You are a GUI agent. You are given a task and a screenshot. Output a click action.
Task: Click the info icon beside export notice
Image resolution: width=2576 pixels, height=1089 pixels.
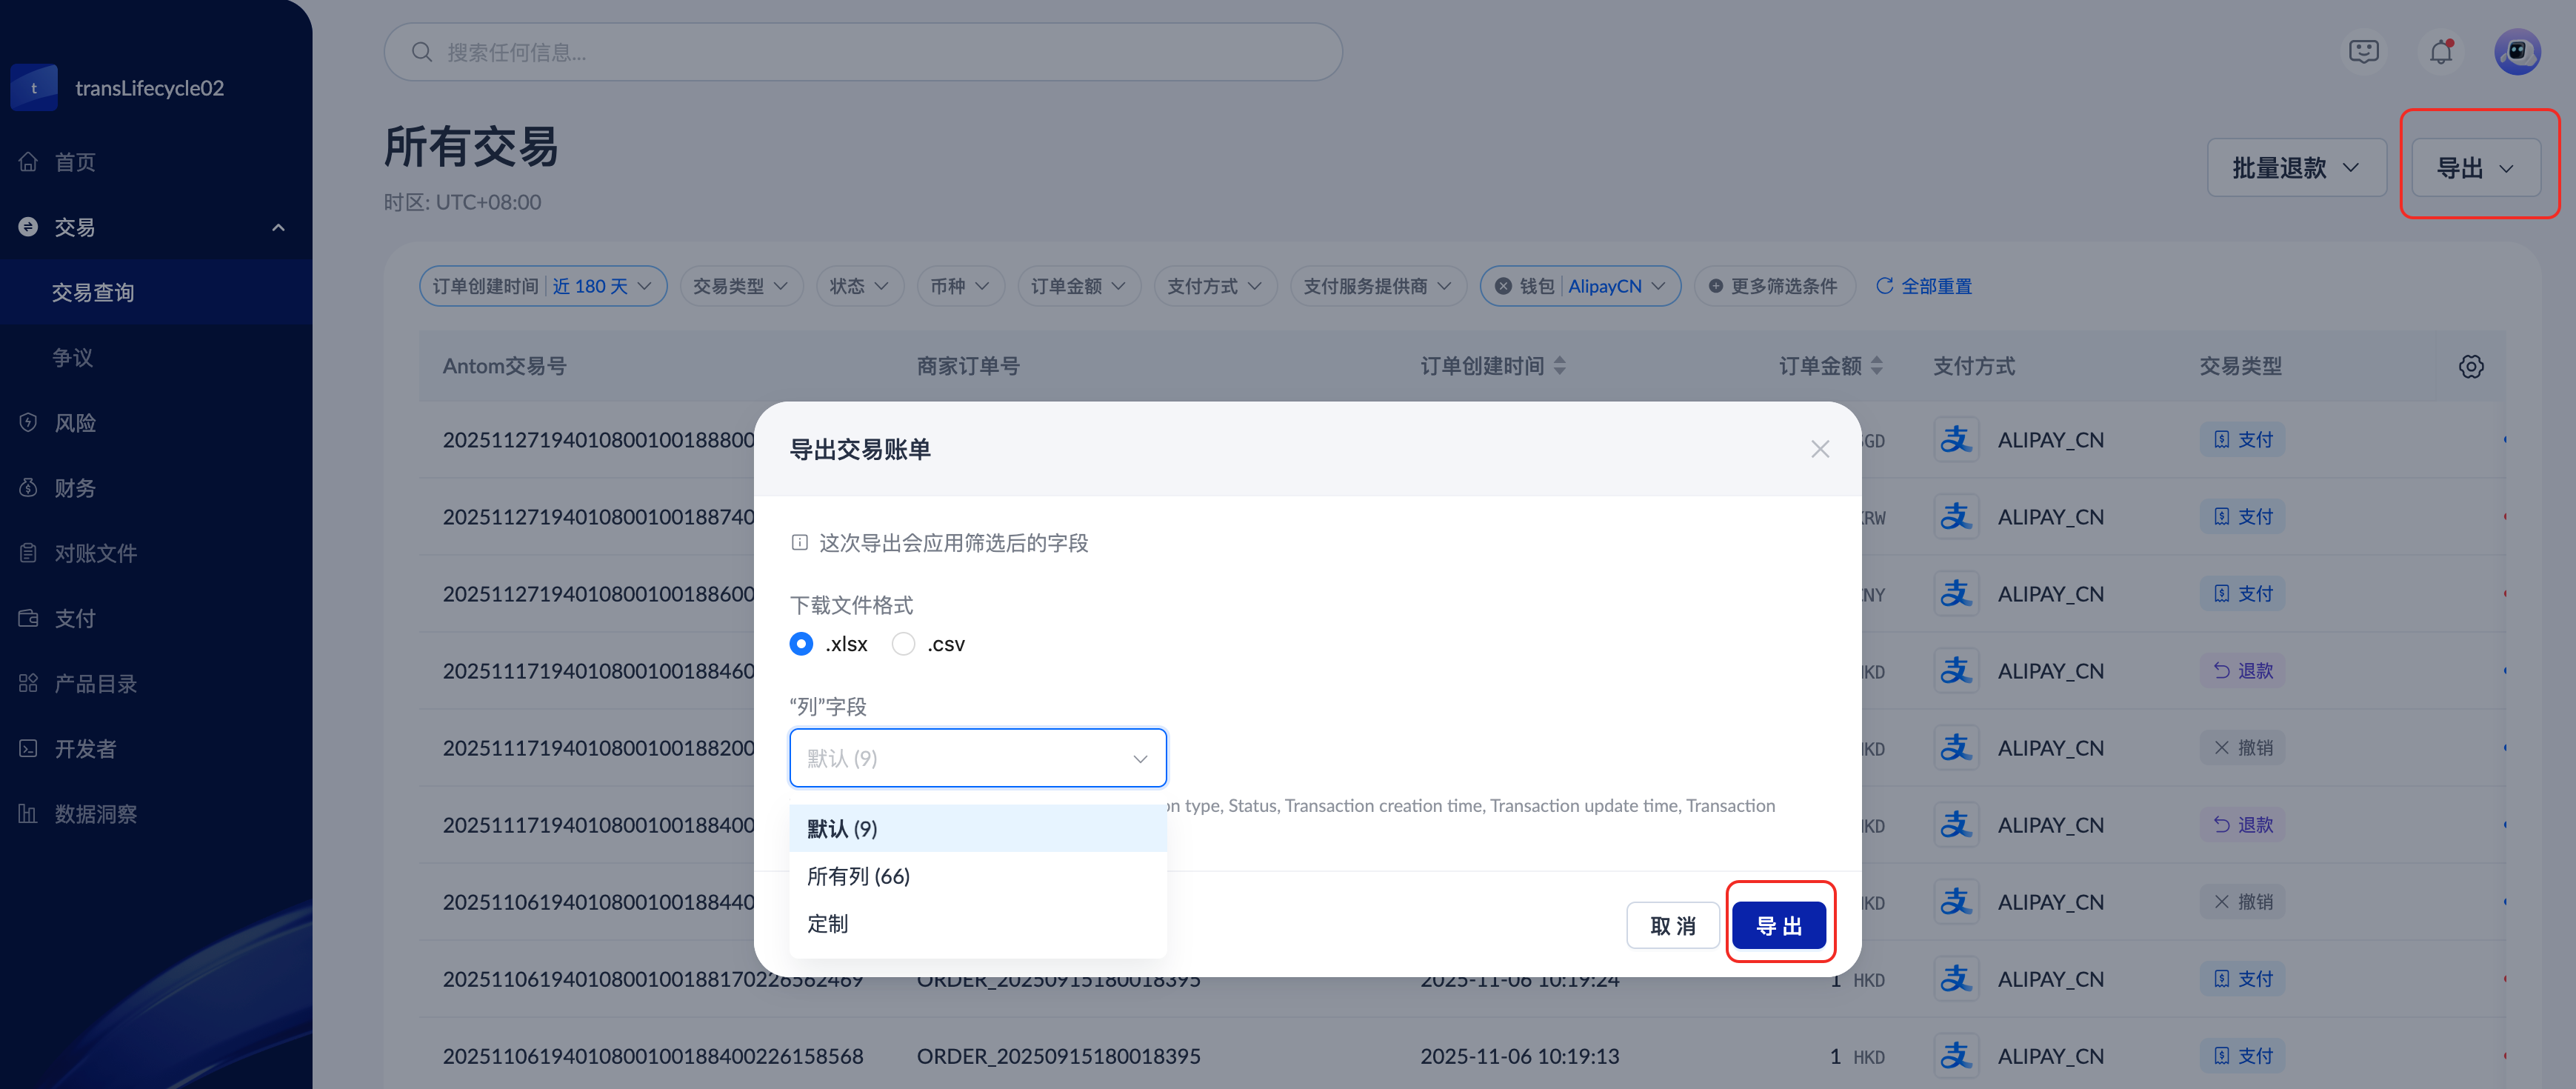pyautogui.click(x=799, y=543)
